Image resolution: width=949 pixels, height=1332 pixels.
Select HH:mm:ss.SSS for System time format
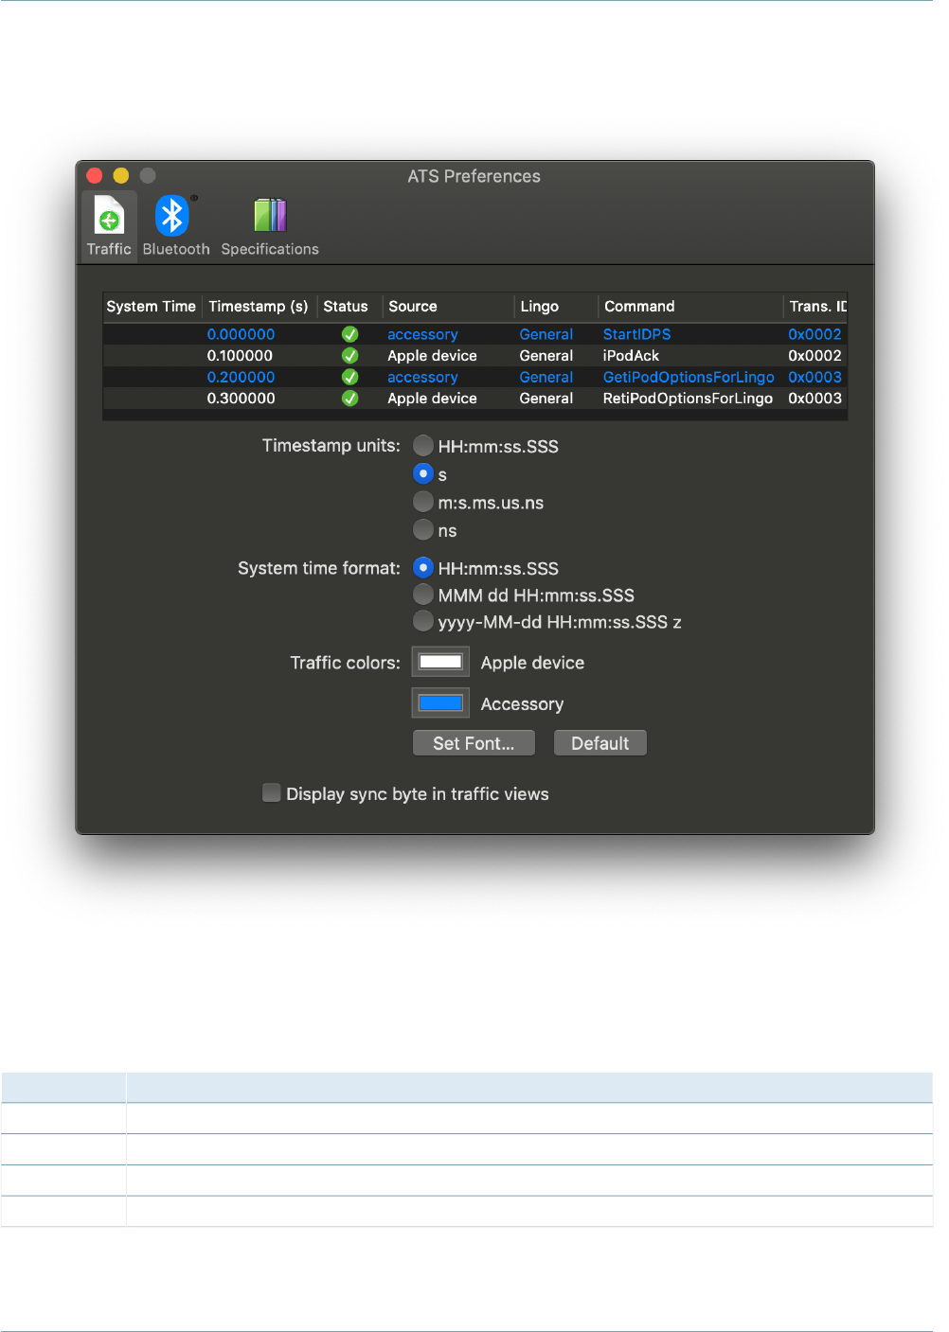(423, 567)
